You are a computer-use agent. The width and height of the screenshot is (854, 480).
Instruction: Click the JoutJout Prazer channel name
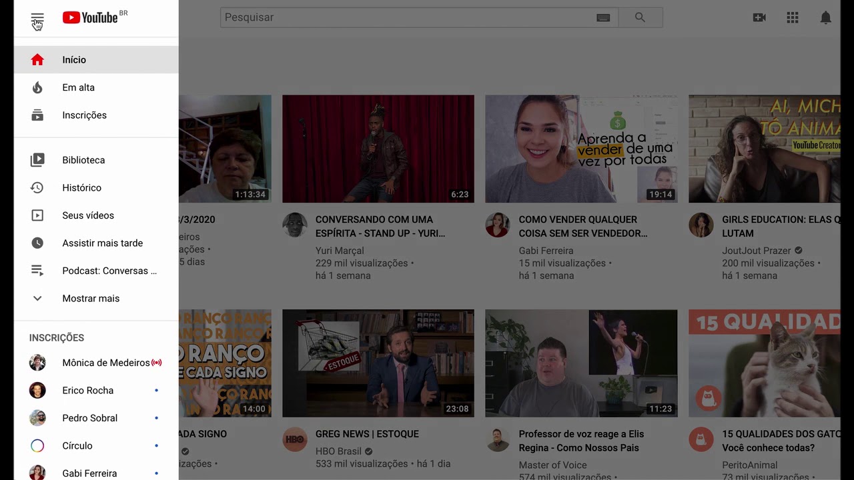[757, 251]
